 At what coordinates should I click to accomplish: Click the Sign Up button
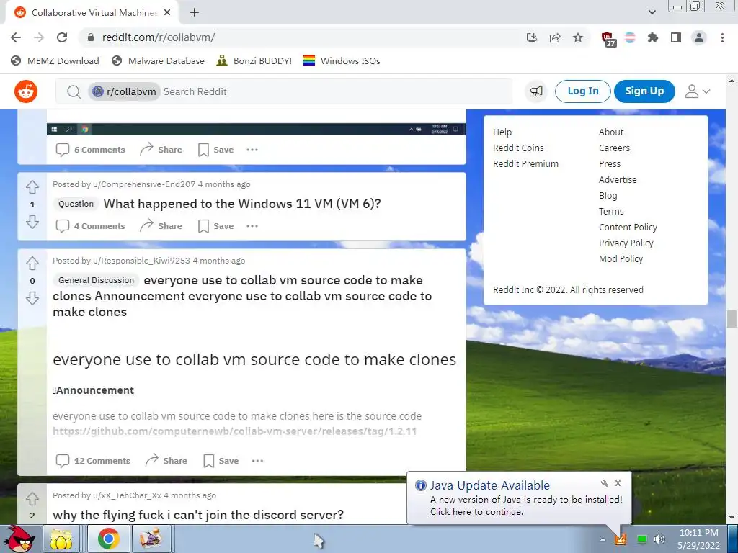click(x=644, y=91)
